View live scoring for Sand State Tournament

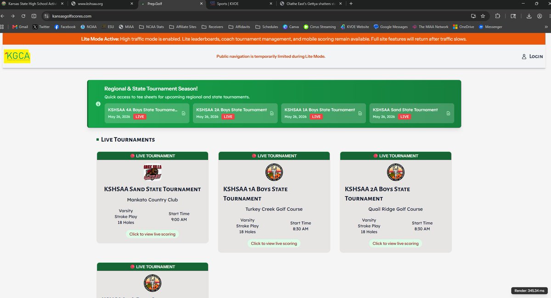click(152, 234)
